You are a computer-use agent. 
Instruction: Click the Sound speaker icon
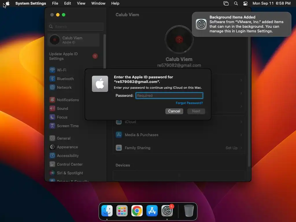click(x=52, y=108)
